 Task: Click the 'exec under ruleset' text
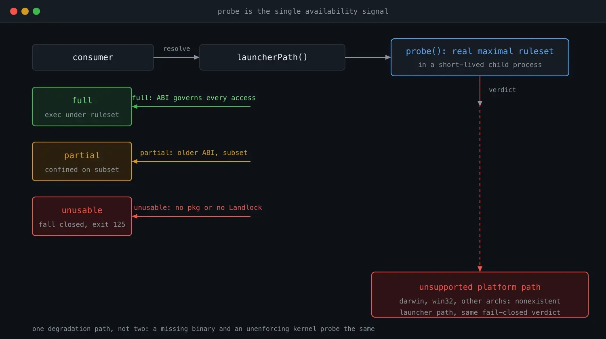click(82, 115)
